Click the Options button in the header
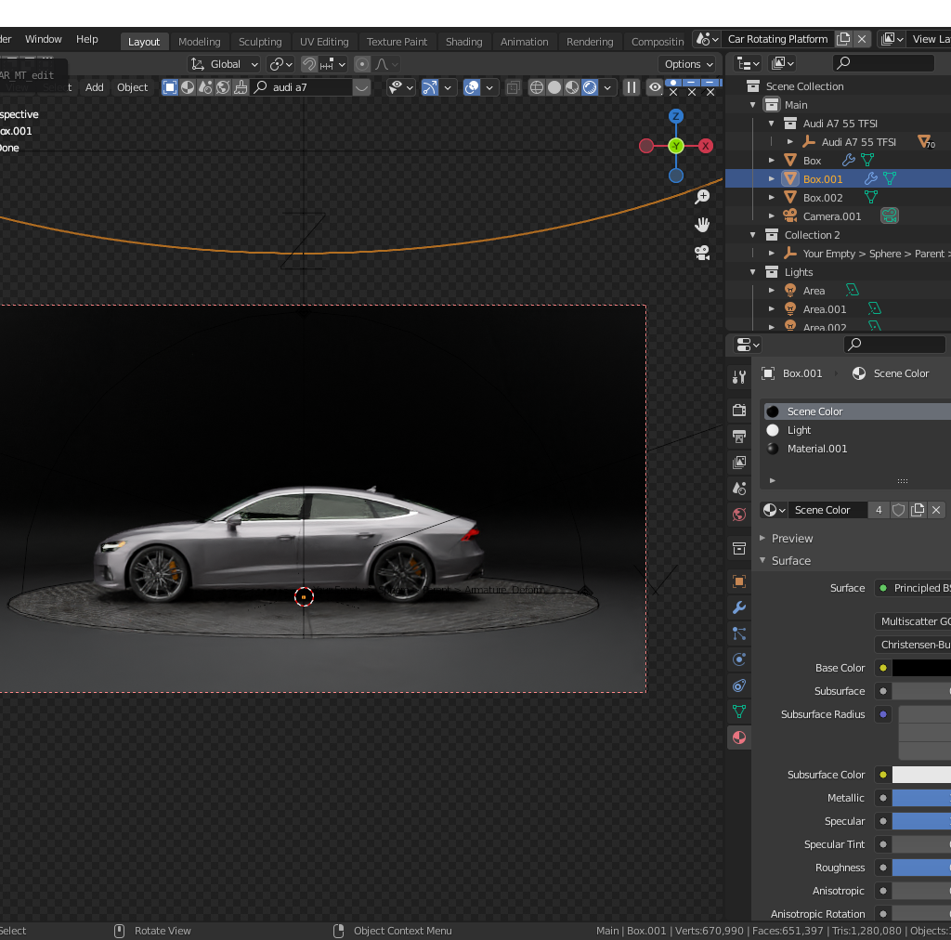The width and height of the screenshot is (951, 940). click(687, 63)
